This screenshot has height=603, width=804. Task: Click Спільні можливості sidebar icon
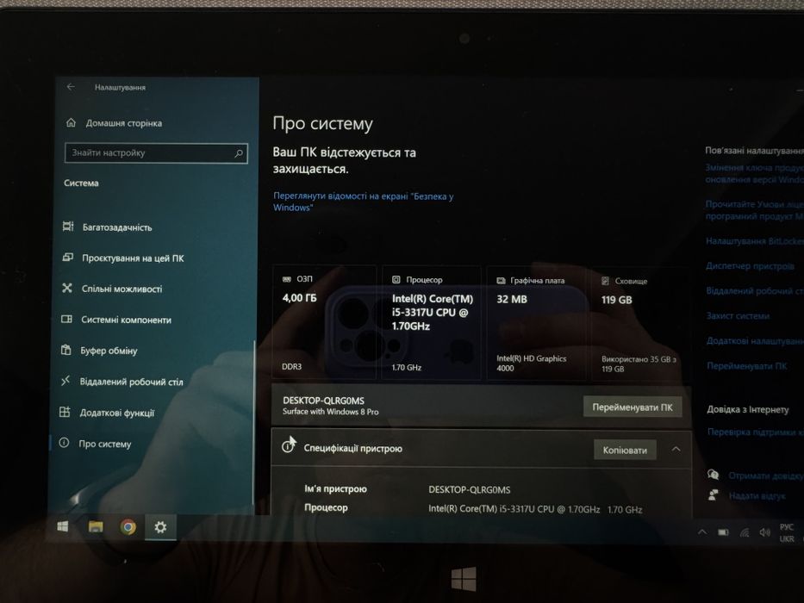(67, 289)
